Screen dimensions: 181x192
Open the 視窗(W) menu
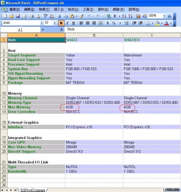pos(118,9)
